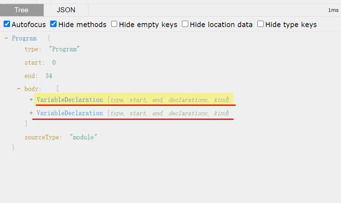Screen dimensions: 341x203
Task: Check the Hide type keys box
Action: point(261,24)
